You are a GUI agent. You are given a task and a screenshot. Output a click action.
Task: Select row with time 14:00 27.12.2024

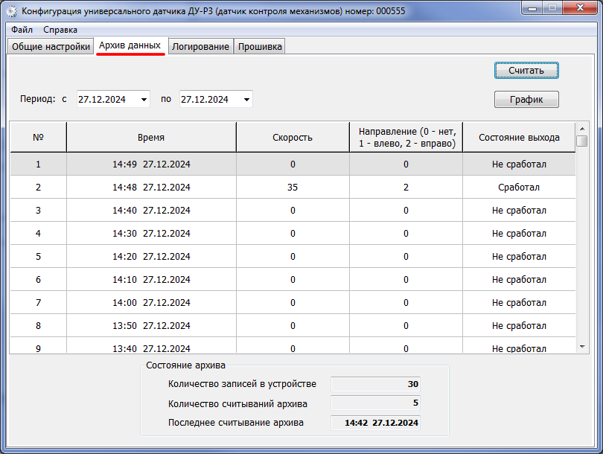pos(293,302)
